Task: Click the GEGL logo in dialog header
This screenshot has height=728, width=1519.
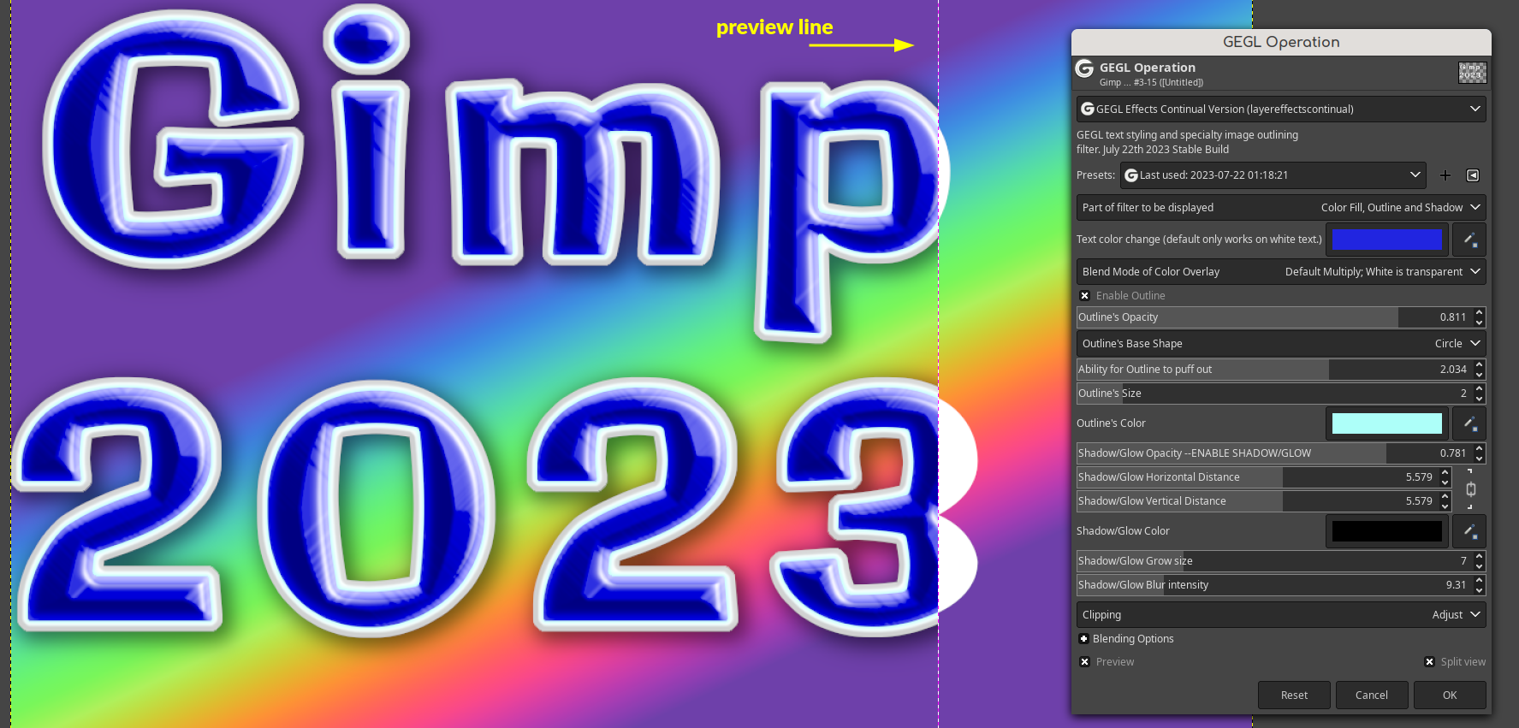Action: [x=1085, y=68]
